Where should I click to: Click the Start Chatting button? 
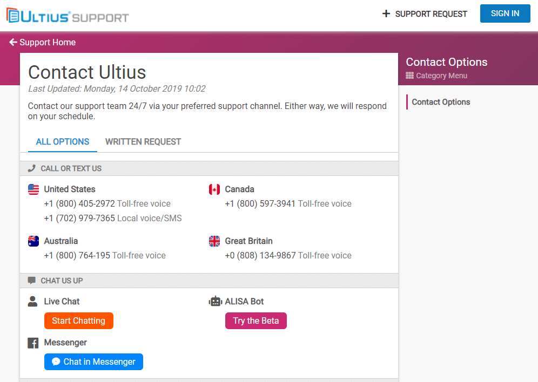pos(78,320)
